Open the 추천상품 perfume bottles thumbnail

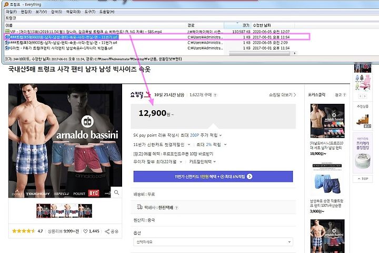pos(363,120)
